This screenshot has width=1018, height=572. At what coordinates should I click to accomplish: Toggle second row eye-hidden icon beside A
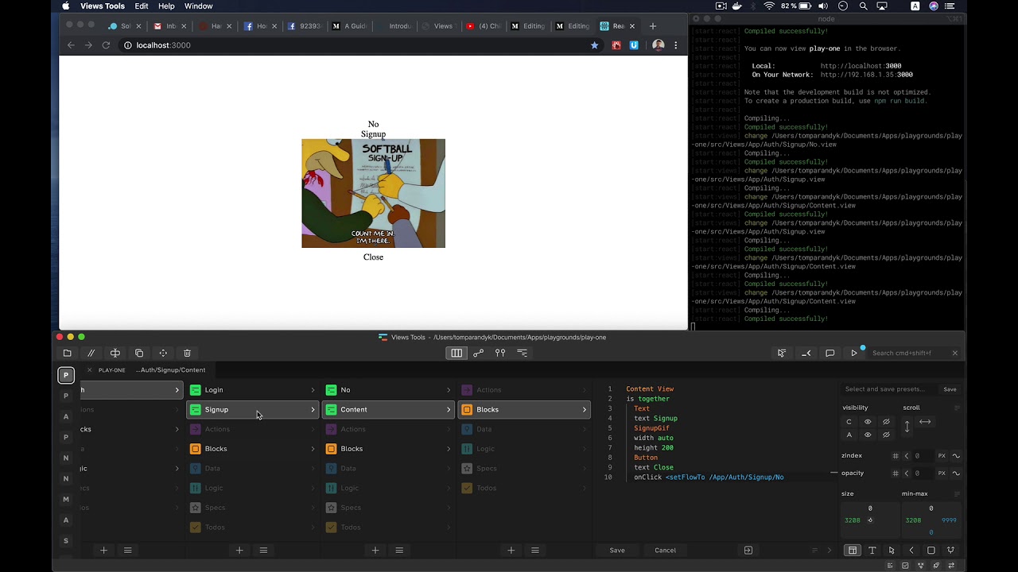(886, 435)
